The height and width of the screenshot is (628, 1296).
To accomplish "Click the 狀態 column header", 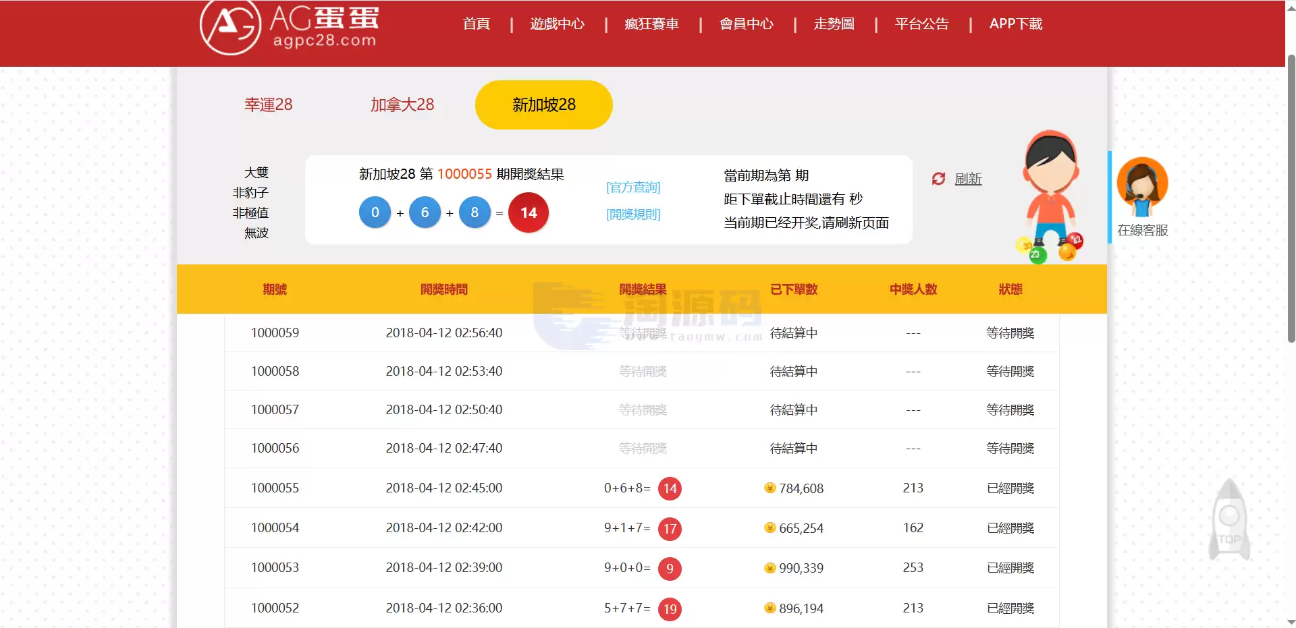I will [x=1010, y=289].
